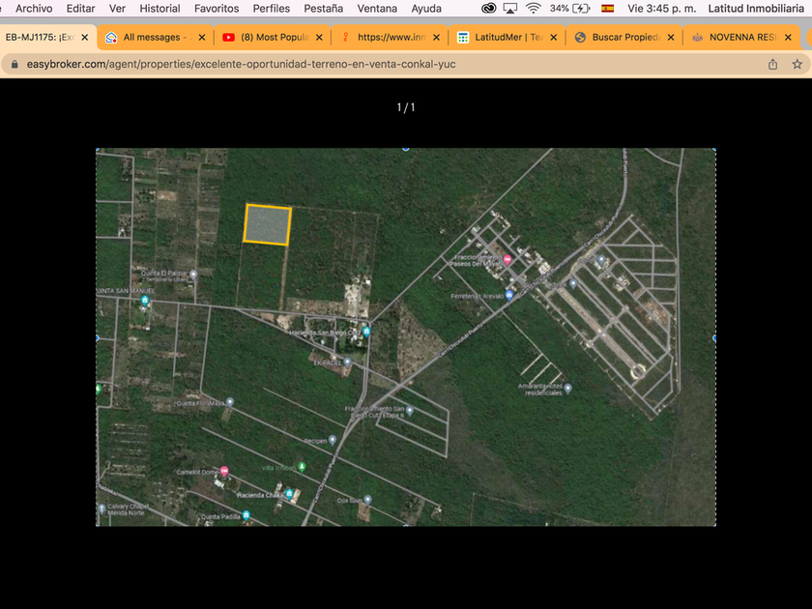Image resolution: width=812 pixels, height=609 pixels.
Task: Click the AirPlay screen mirroring icon
Action: tap(510, 8)
